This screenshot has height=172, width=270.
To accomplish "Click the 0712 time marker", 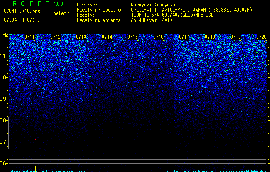I will coord(55,37).
